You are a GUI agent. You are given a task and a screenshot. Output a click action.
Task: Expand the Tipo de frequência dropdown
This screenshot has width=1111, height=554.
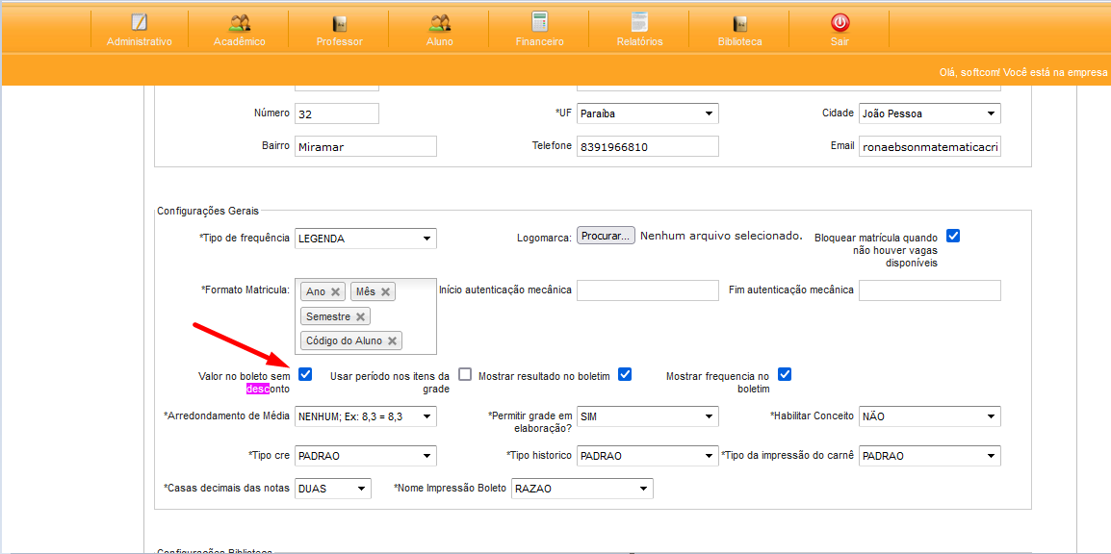coord(365,239)
